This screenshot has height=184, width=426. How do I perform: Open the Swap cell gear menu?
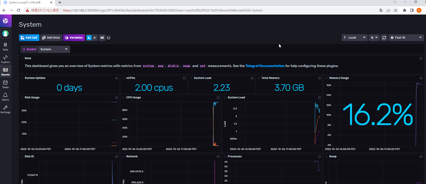point(421,157)
